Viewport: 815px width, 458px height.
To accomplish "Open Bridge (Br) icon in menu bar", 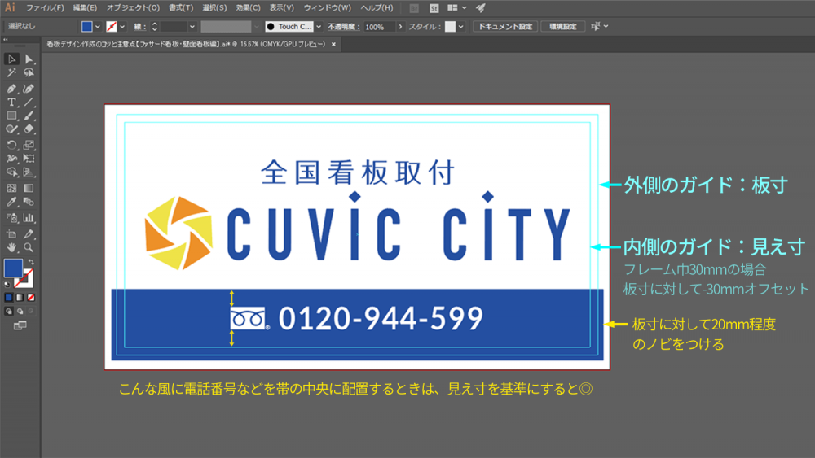I will (414, 8).
